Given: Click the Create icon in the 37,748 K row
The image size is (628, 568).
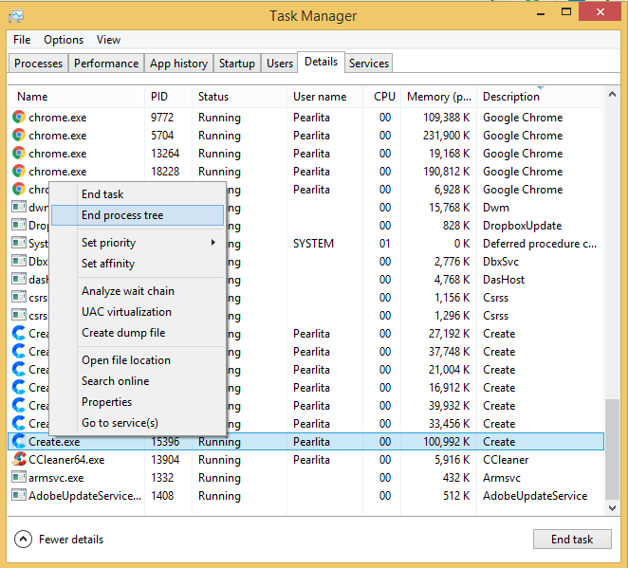Looking at the screenshot, I should (x=19, y=351).
